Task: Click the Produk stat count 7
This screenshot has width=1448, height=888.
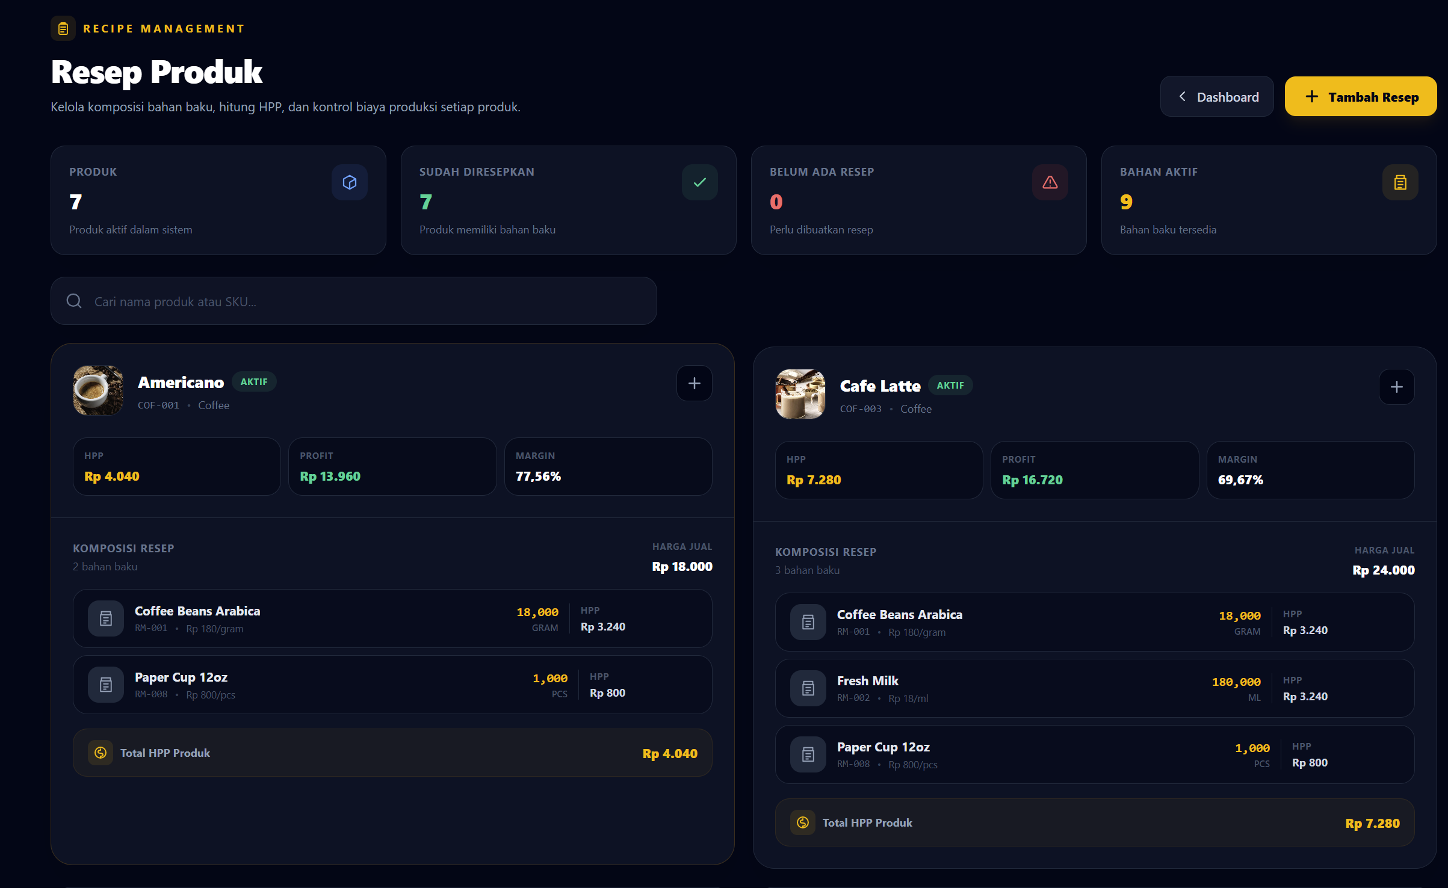Action: (76, 202)
